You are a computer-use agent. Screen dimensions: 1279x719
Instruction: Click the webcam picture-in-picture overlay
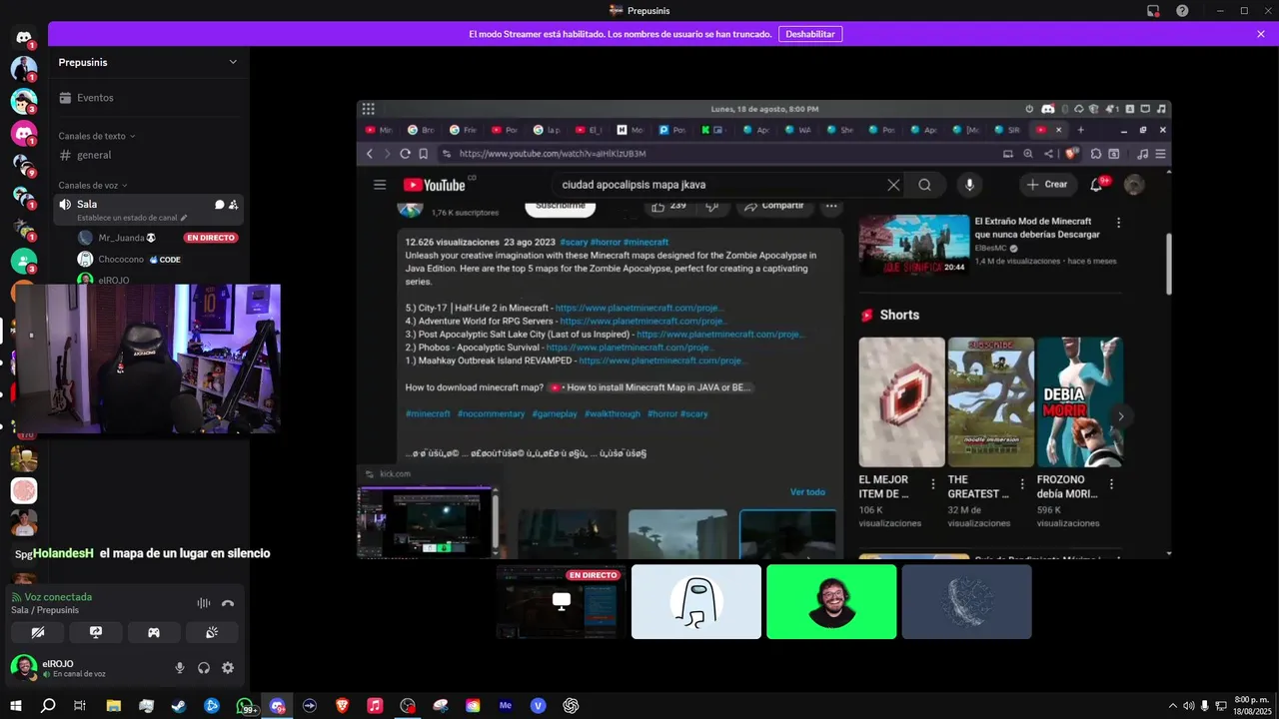(148, 359)
